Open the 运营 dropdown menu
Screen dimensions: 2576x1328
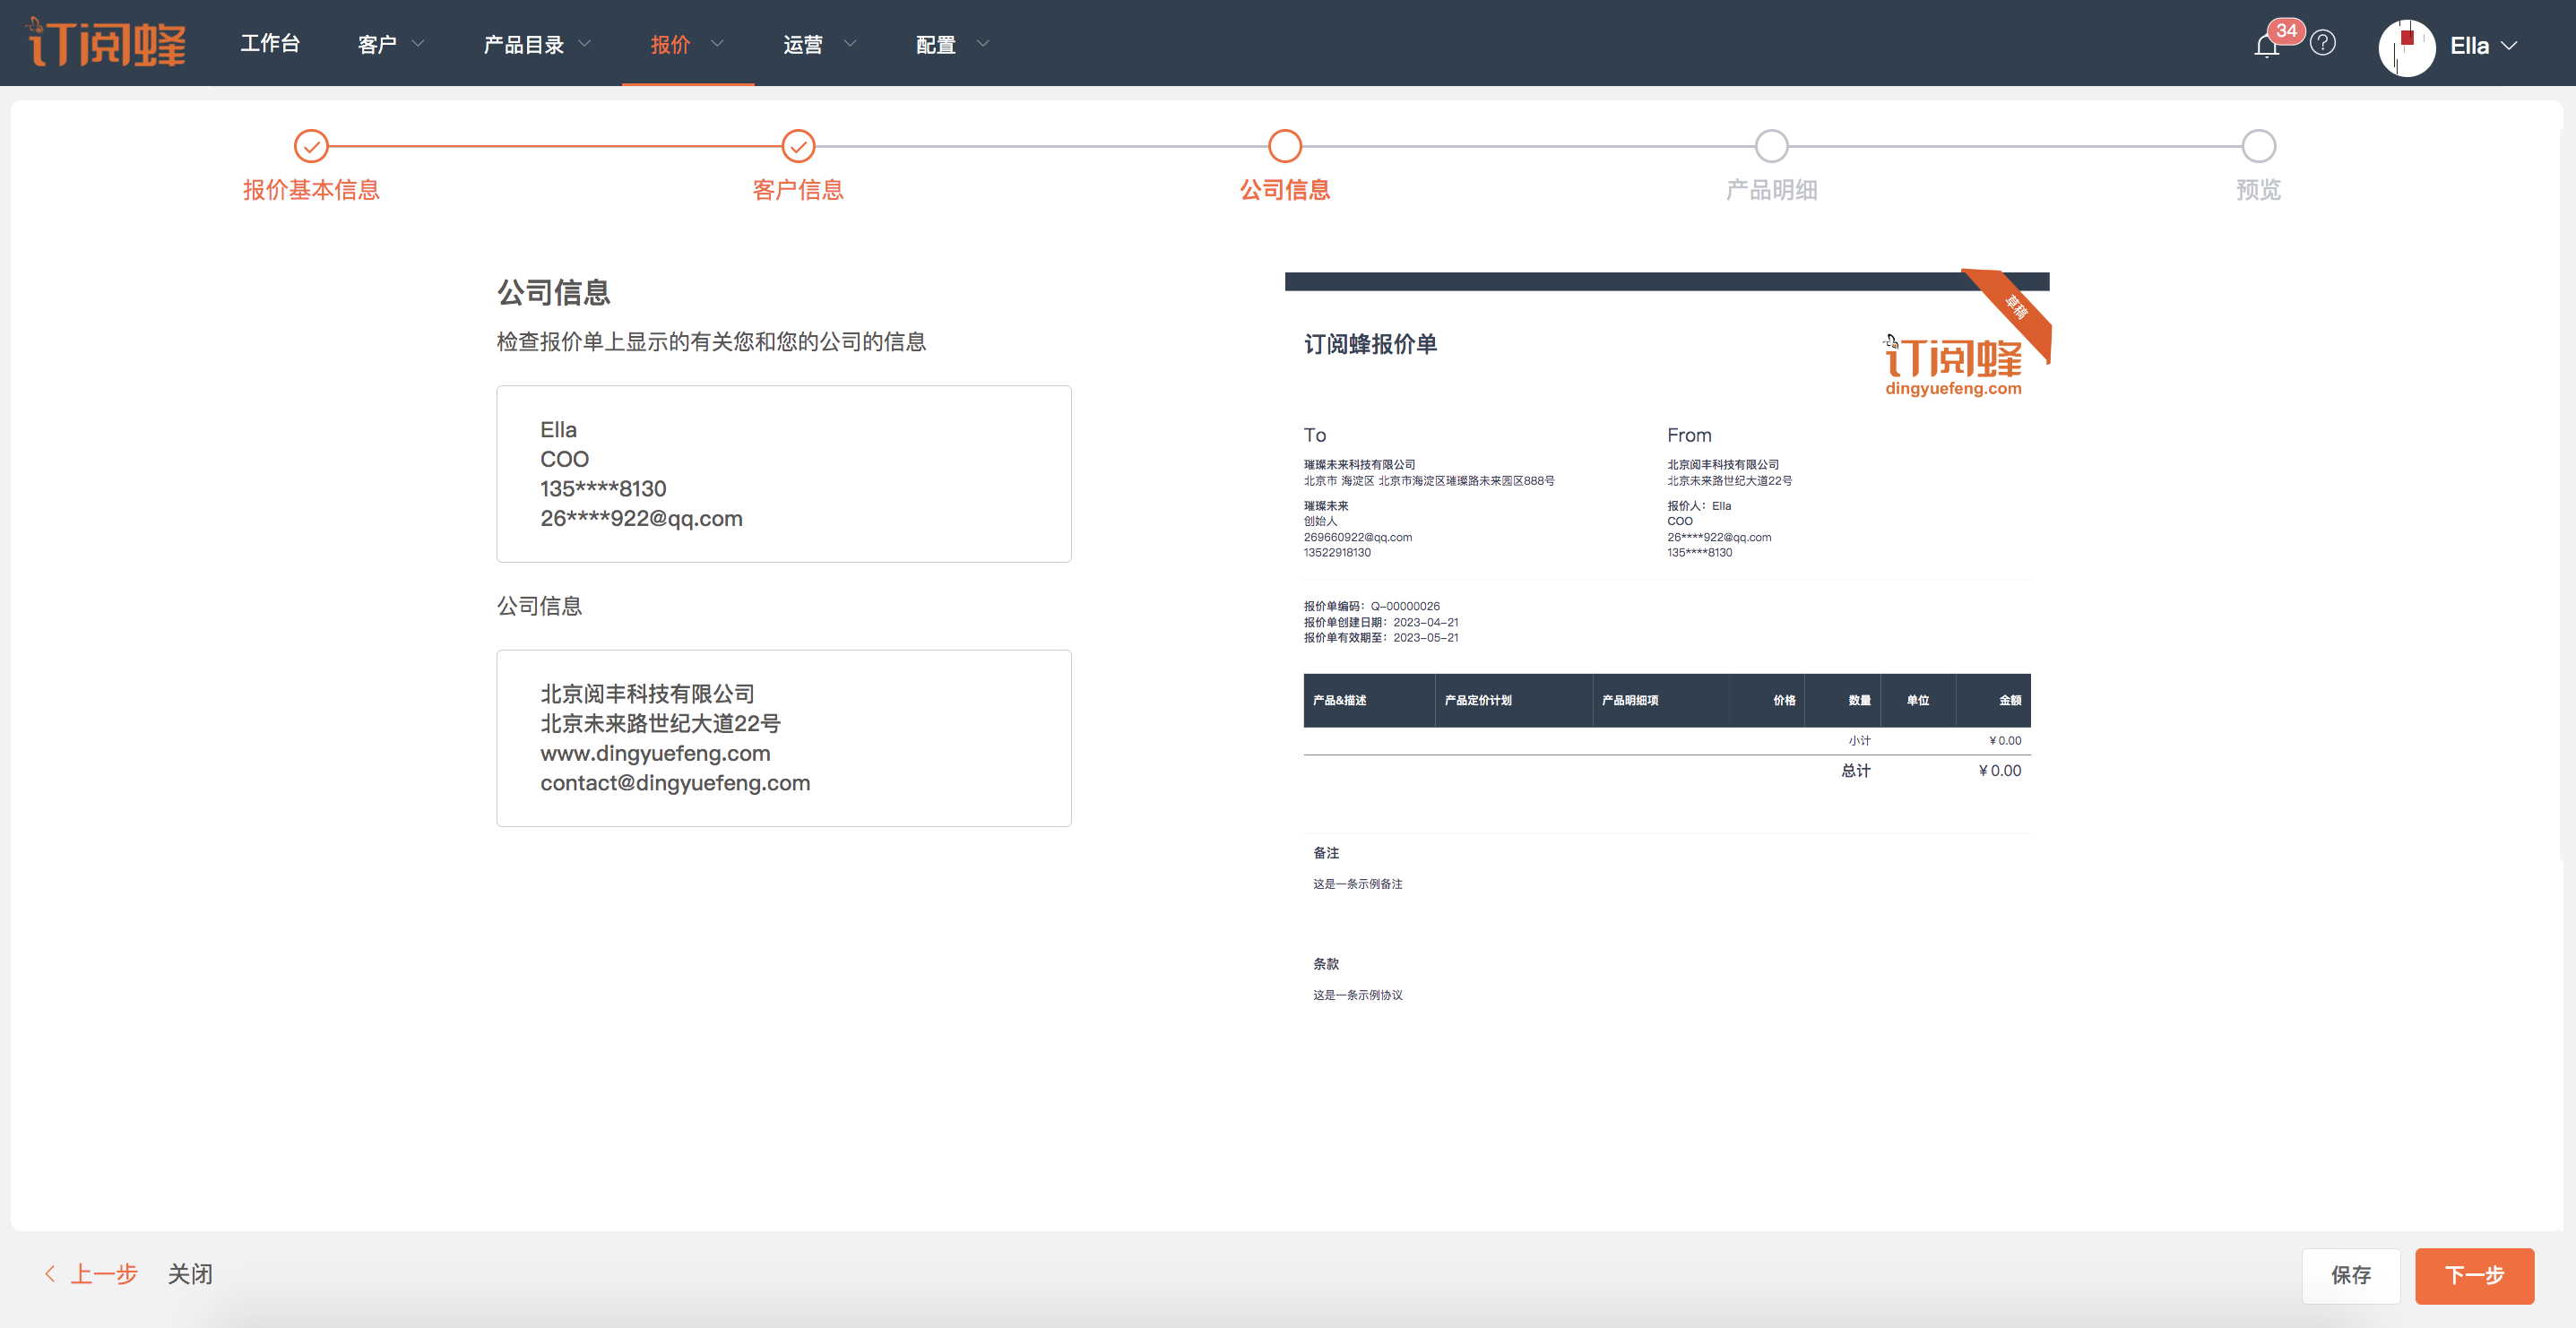(x=819, y=44)
